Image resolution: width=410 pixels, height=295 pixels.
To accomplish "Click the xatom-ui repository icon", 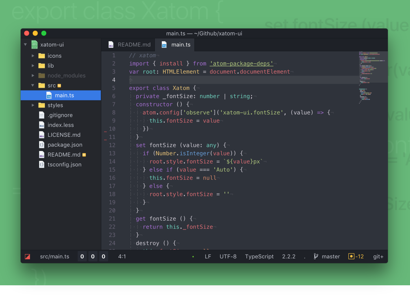I will 35,45.
